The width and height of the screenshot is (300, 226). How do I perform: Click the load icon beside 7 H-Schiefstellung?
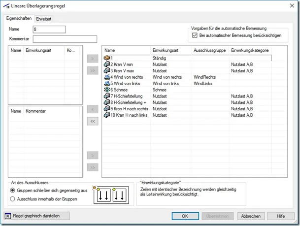click(x=107, y=96)
